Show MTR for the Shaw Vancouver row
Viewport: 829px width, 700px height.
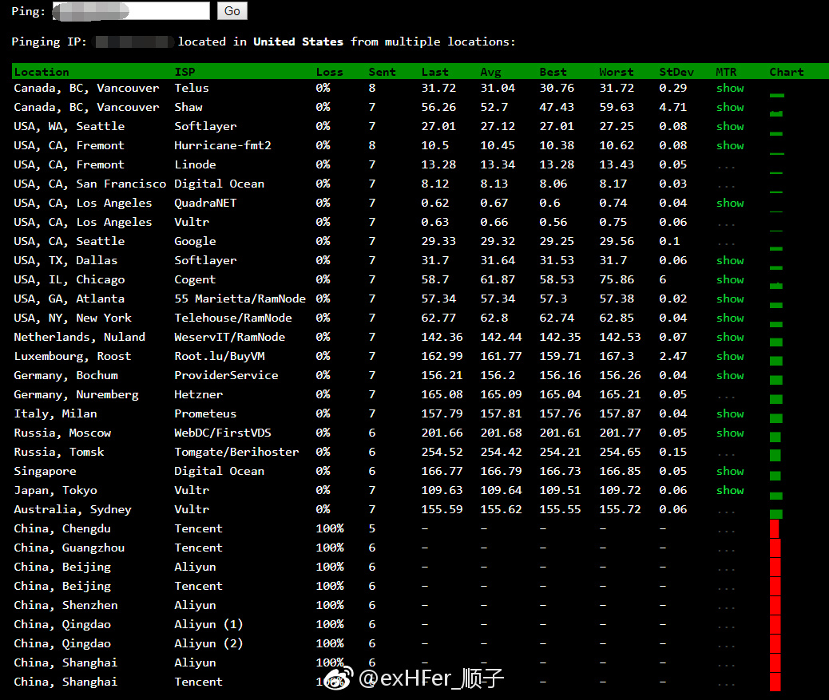click(730, 107)
